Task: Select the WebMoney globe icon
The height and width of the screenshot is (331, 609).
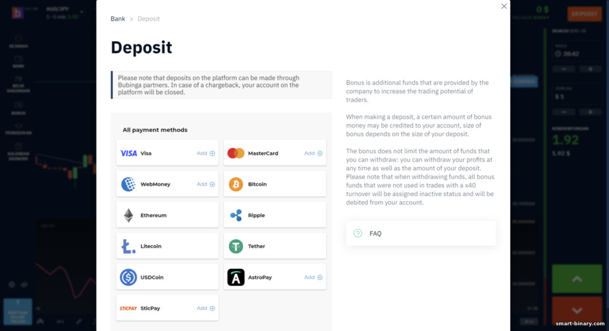Action: 128,185
